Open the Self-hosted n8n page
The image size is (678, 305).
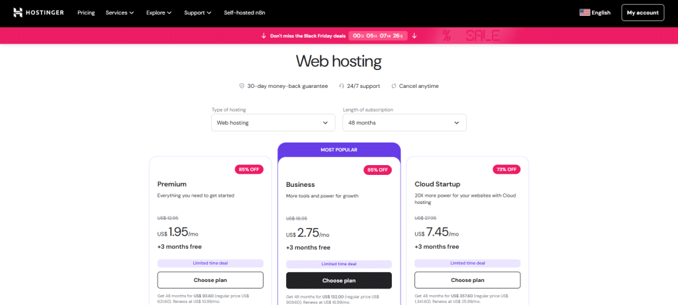(x=244, y=13)
